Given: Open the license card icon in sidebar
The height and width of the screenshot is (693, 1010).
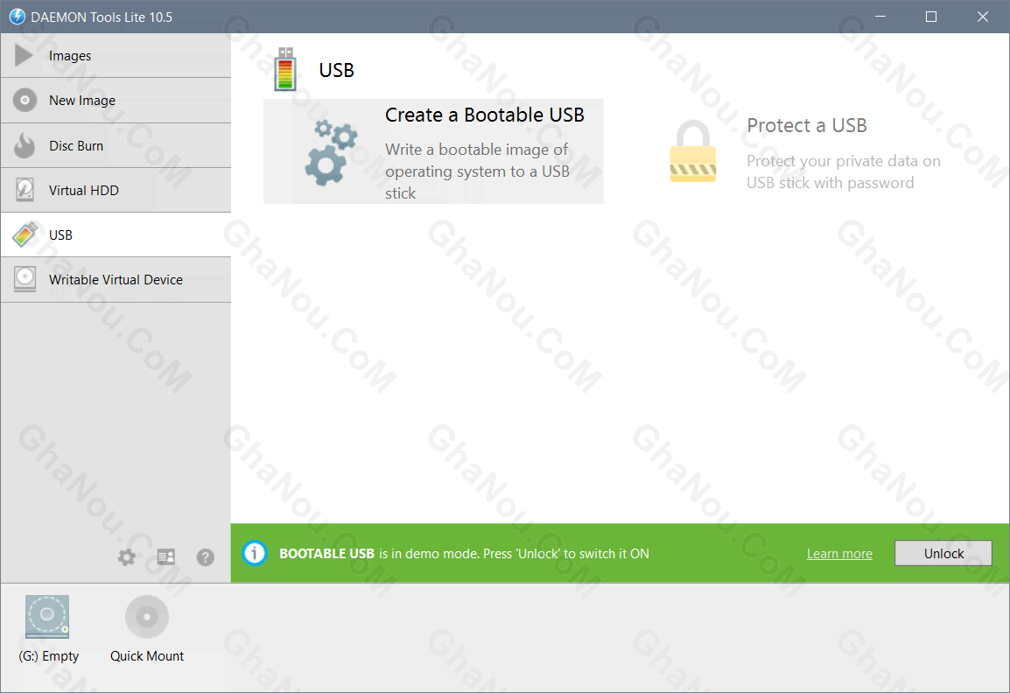Looking at the screenshot, I should [x=166, y=557].
